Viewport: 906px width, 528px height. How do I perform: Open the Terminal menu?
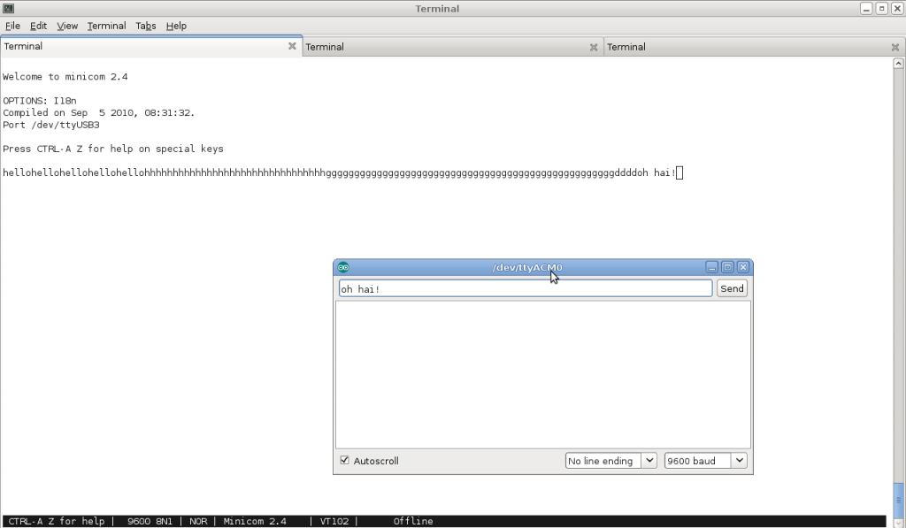106,26
